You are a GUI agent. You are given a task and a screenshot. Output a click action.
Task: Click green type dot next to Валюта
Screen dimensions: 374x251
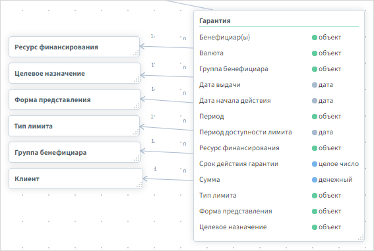[315, 53]
